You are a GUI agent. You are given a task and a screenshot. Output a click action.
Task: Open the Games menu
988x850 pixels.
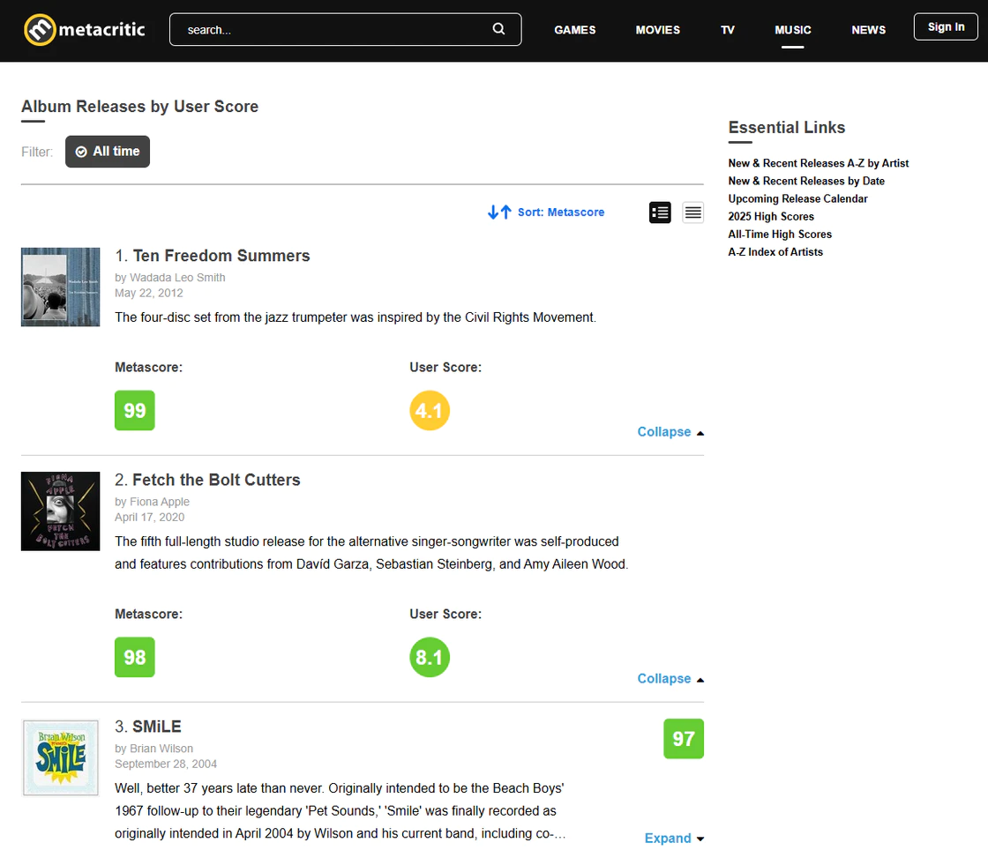click(575, 30)
